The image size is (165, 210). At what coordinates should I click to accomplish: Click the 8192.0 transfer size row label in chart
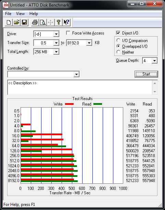coord(14,181)
